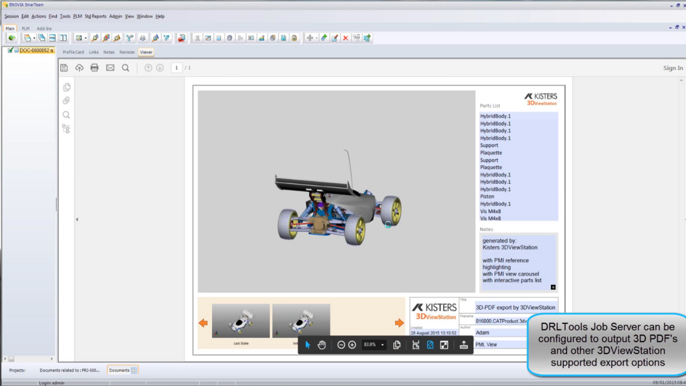686x386 pixels.
Task: Click the right orange carousel arrow
Action: pos(399,323)
